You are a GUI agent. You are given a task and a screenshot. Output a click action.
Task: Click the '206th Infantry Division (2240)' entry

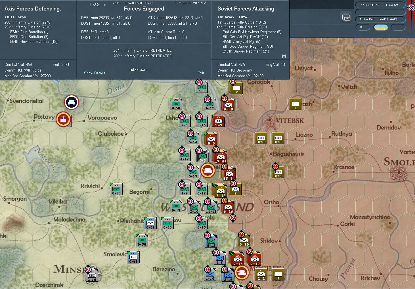click(x=28, y=22)
